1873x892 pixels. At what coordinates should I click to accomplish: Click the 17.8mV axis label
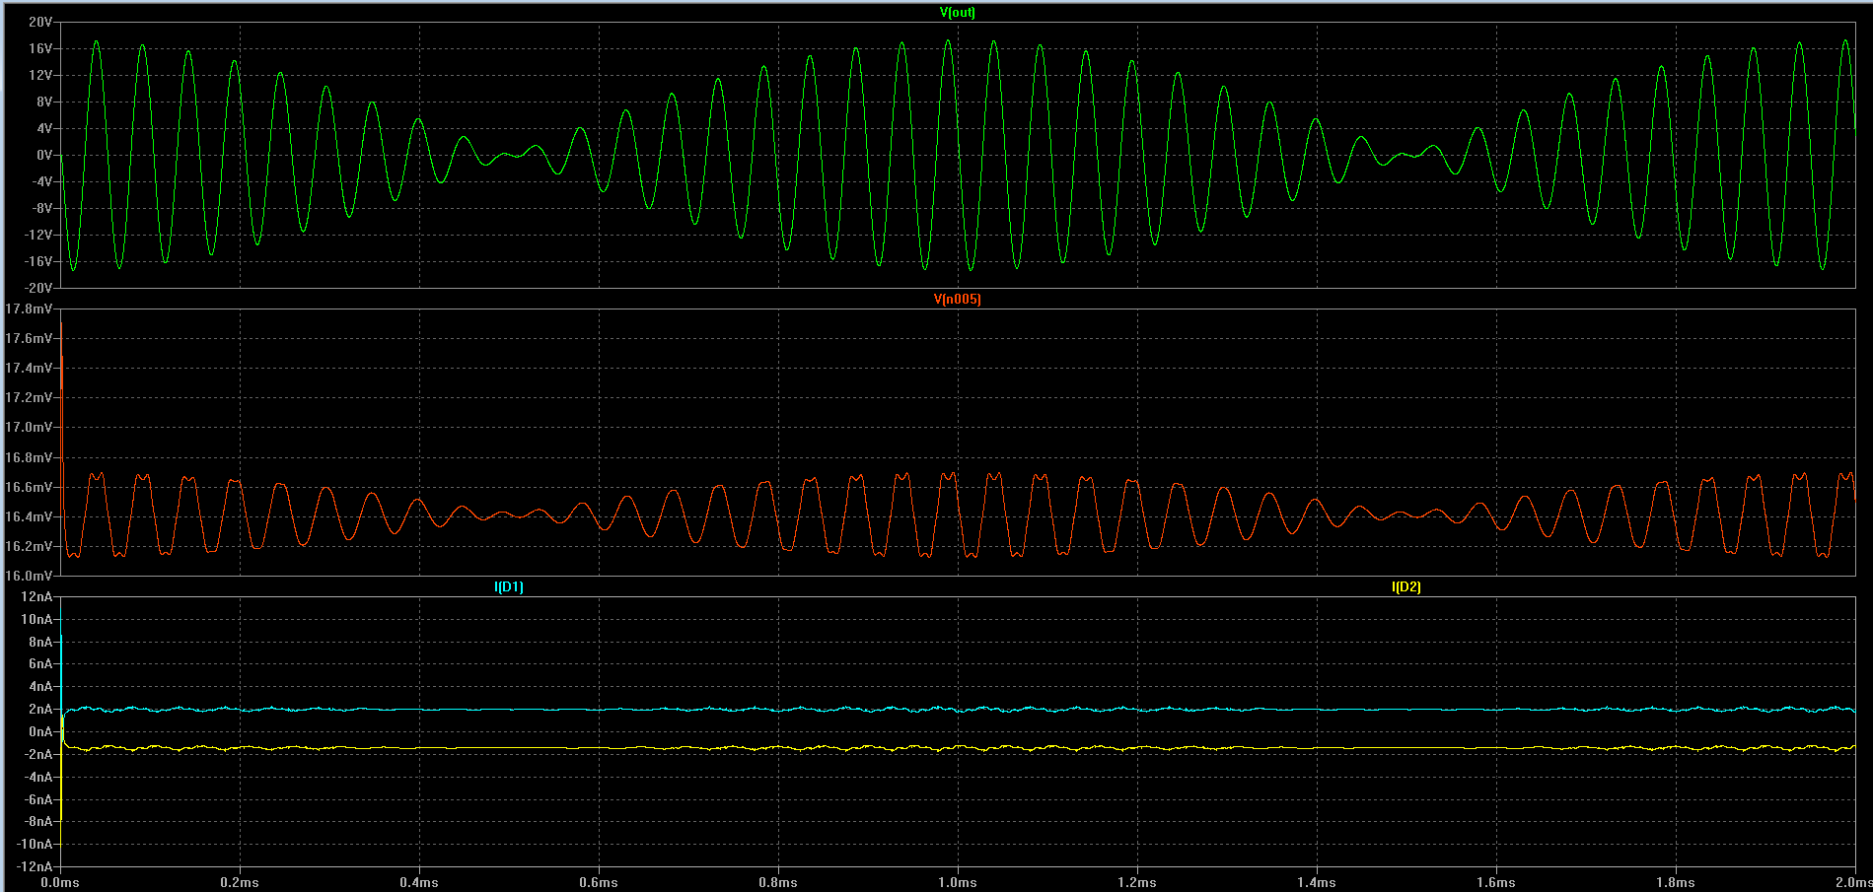click(29, 309)
